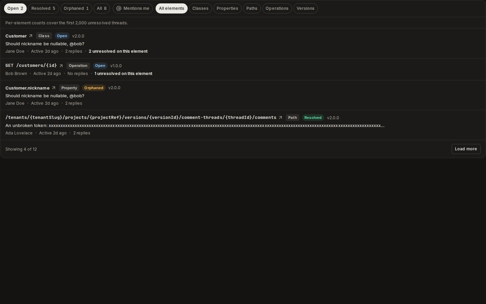Click 'Showing 4 of 12' text

21,149
